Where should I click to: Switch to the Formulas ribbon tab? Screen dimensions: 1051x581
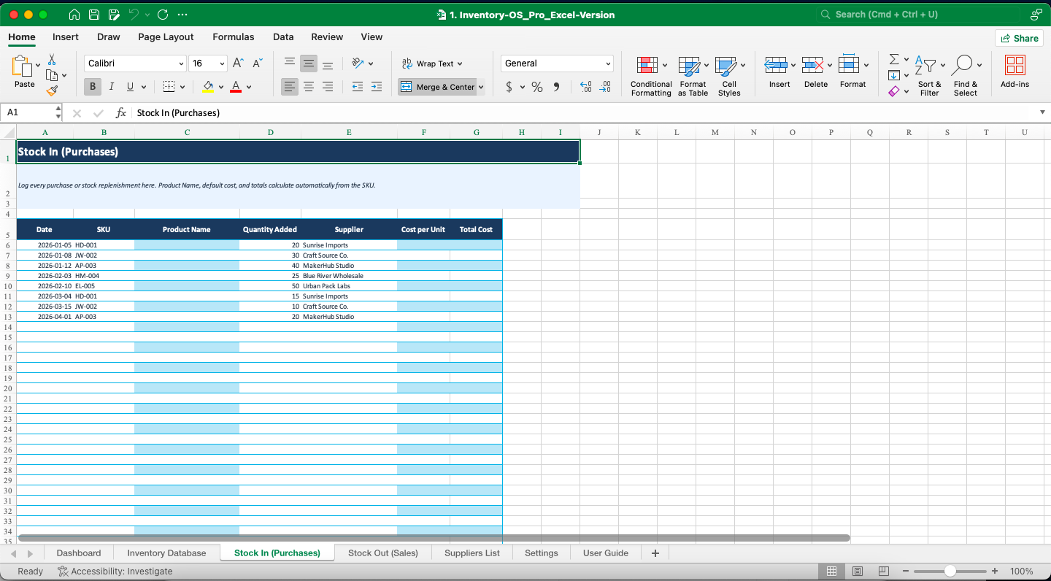point(233,36)
